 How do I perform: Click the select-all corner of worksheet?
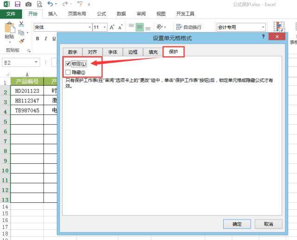(x=7, y=74)
